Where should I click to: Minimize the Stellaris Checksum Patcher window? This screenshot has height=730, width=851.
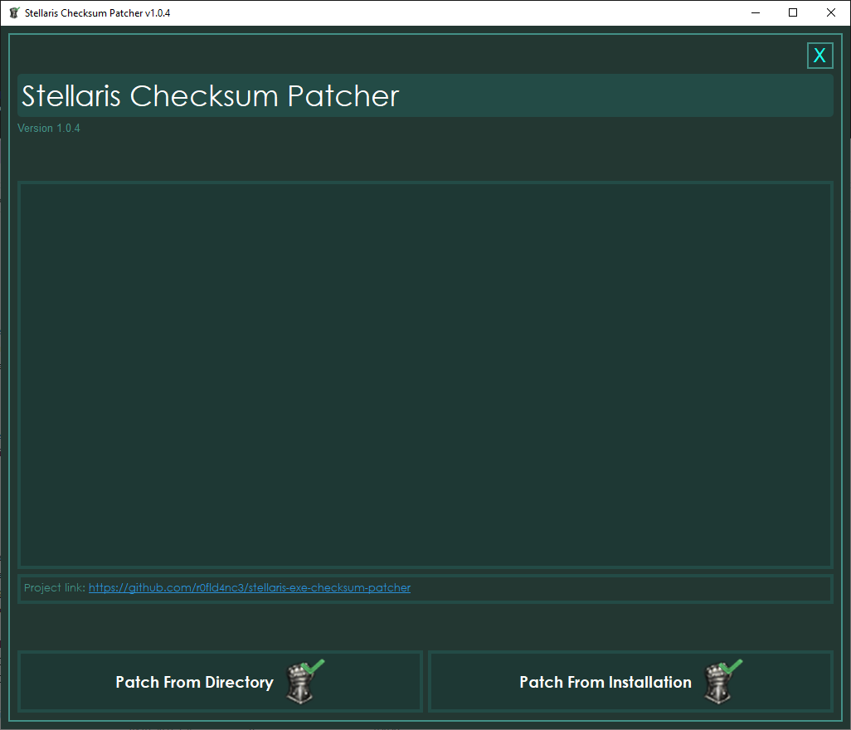coord(756,12)
